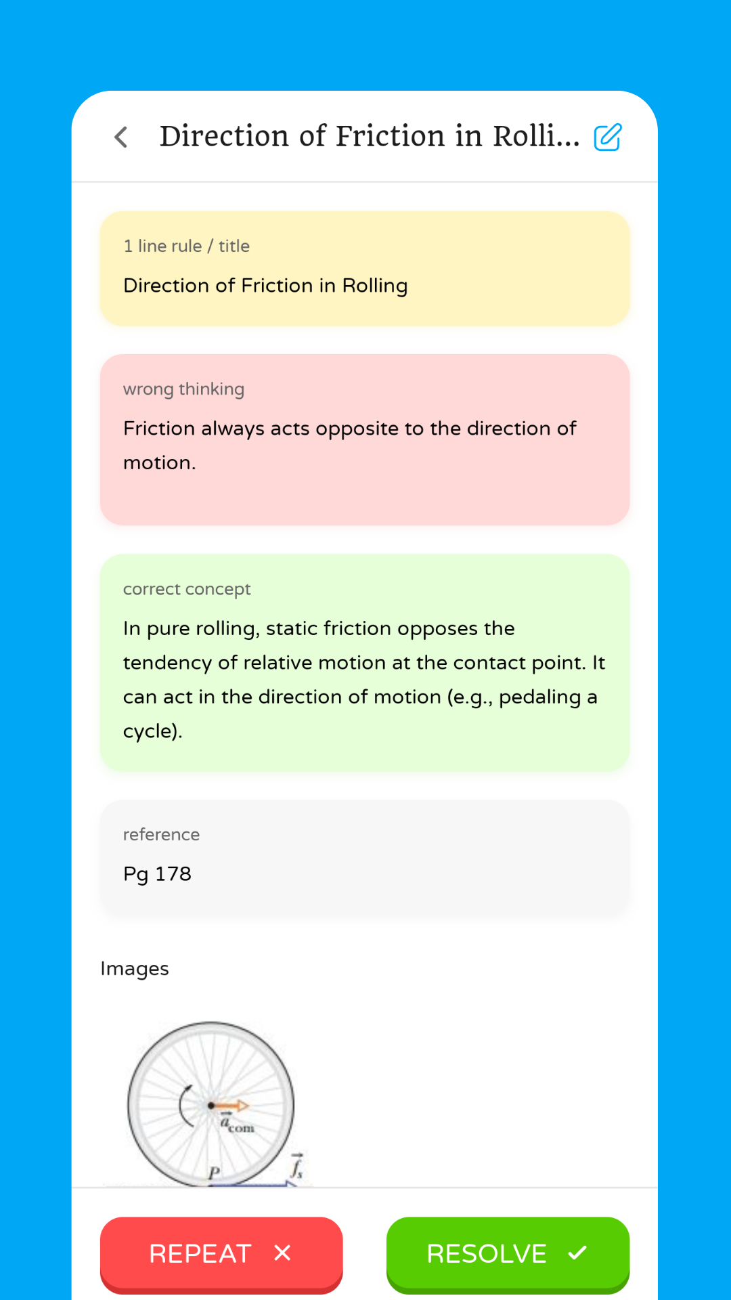Click the edit square-pen icon top right
731x1300 pixels.
pos(608,137)
